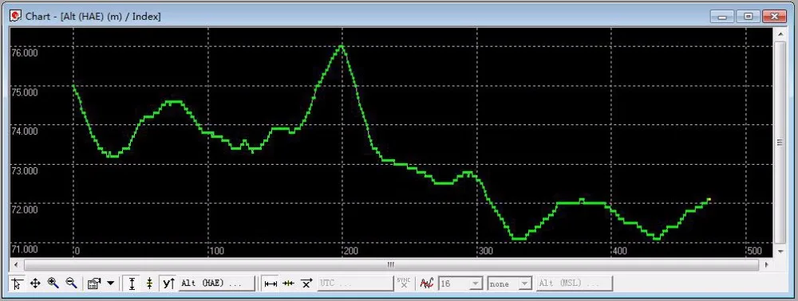Viewport: 798px width, 301px height.
Task: Toggle Y-axis compress button
Action: click(150, 283)
